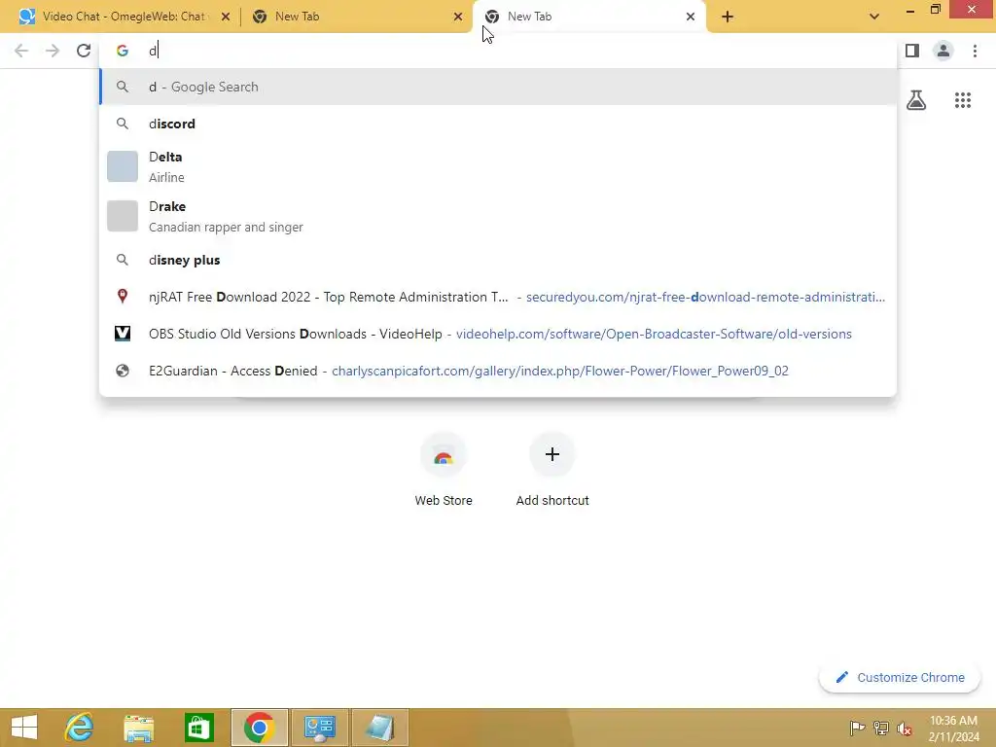Image resolution: width=996 pixels, height=747 pixels.
Task: Open the Google apps grid
Action: click(963, 100)
